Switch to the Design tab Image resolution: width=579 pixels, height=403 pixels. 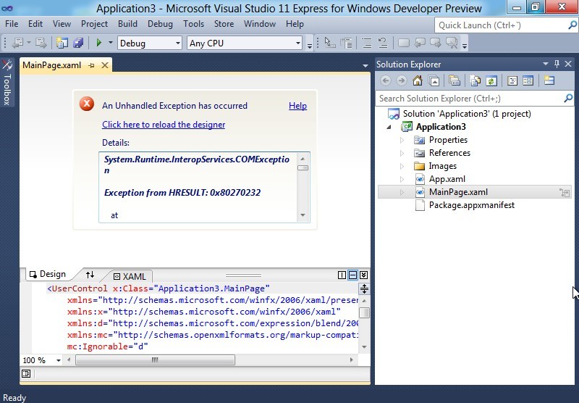[48, 274]
